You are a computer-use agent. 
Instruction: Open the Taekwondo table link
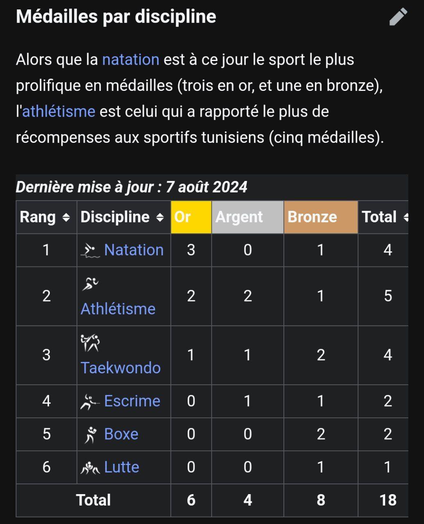click(121, 368)
